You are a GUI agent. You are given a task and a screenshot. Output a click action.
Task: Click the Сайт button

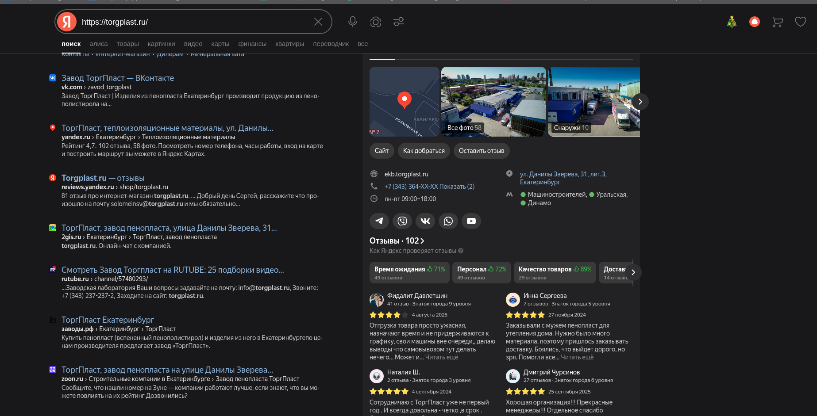[x=382, y=151]
